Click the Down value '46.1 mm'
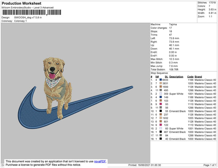Image resolution: width=218 pixels, height=168 pixels. coord(174,49)
